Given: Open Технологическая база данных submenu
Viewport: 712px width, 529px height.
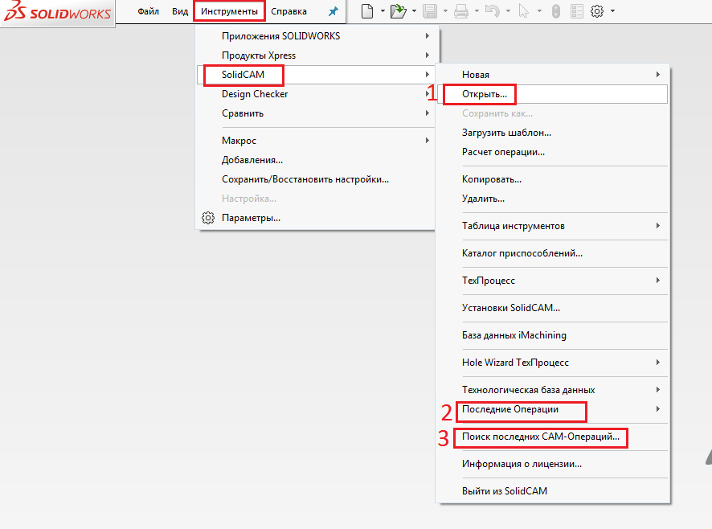Looking at the screenshot, I should pyautogui.click(x=553, y=390).
